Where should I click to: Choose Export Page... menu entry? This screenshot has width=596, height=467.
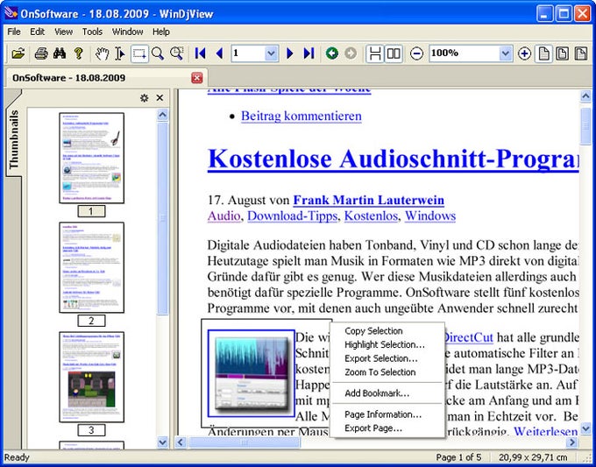pyautogui.click(x=387, y=428)
